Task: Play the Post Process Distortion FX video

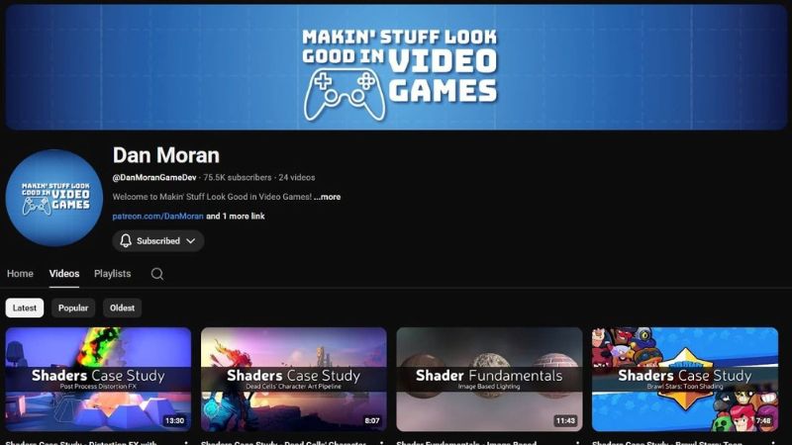Action: [x=98, y=380]
